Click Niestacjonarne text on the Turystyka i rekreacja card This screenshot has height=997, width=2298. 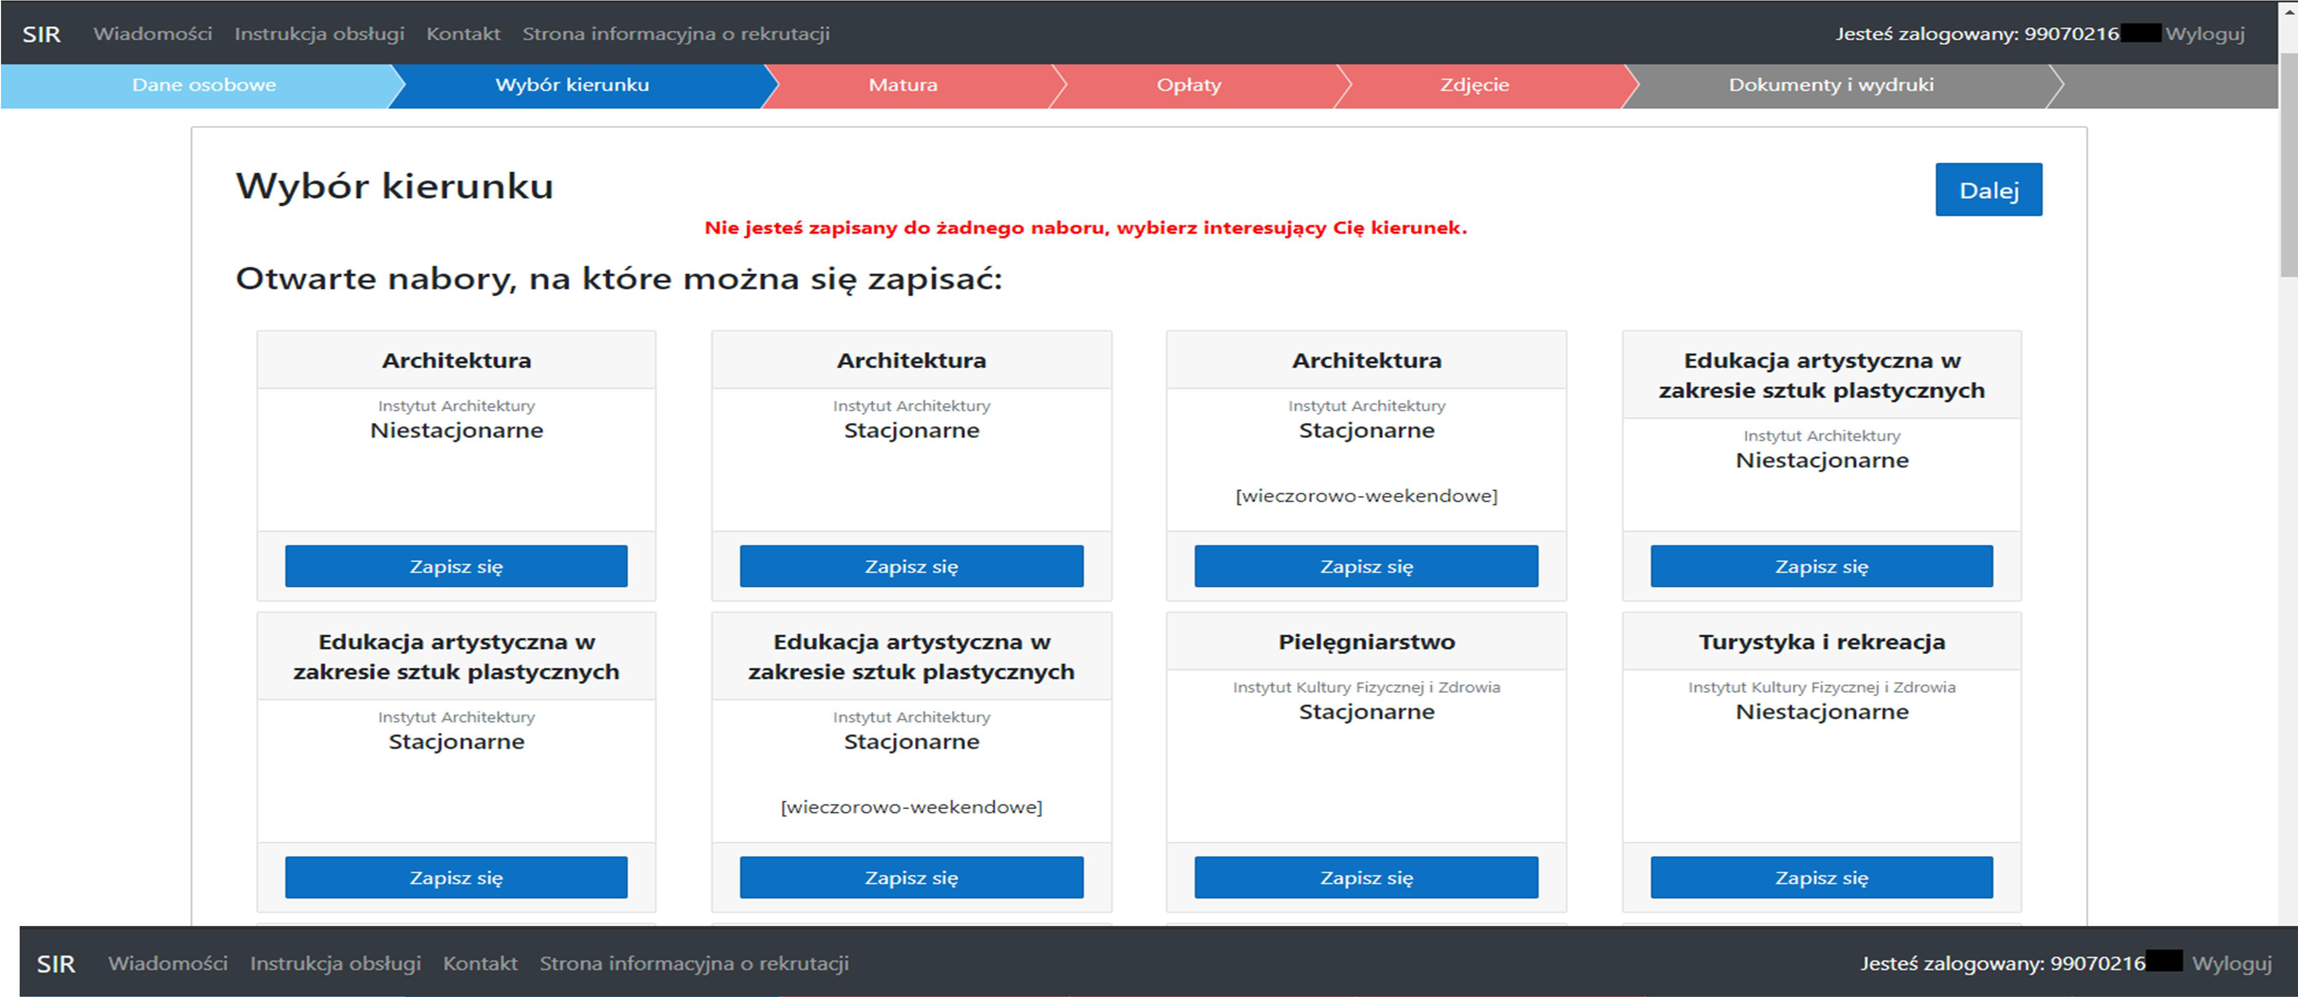[1821, 712]
